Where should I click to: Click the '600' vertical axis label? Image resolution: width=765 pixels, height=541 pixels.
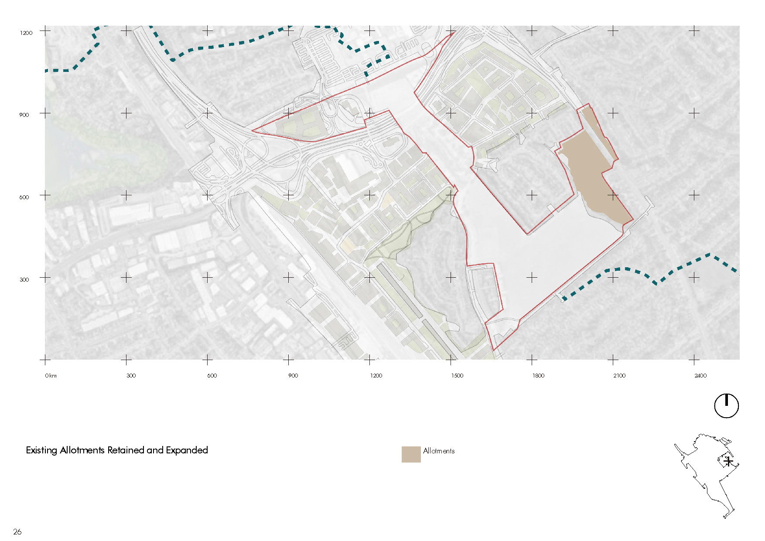click(24, 197)
